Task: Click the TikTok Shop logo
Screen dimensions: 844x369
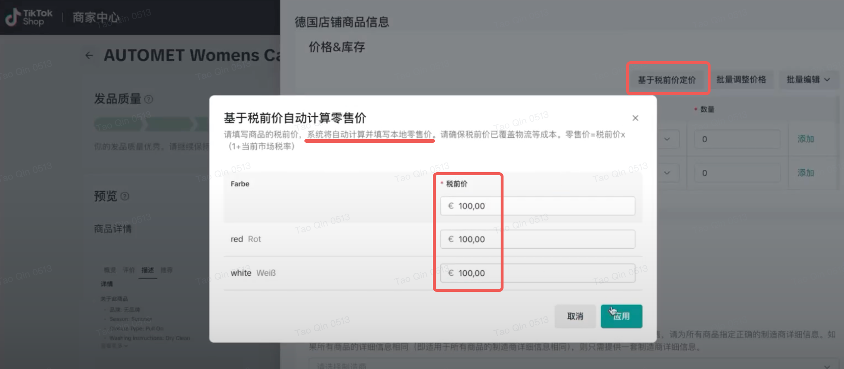Action: coord(29,17)
